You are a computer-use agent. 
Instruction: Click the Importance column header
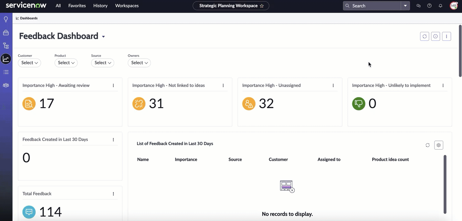point(186,159)
